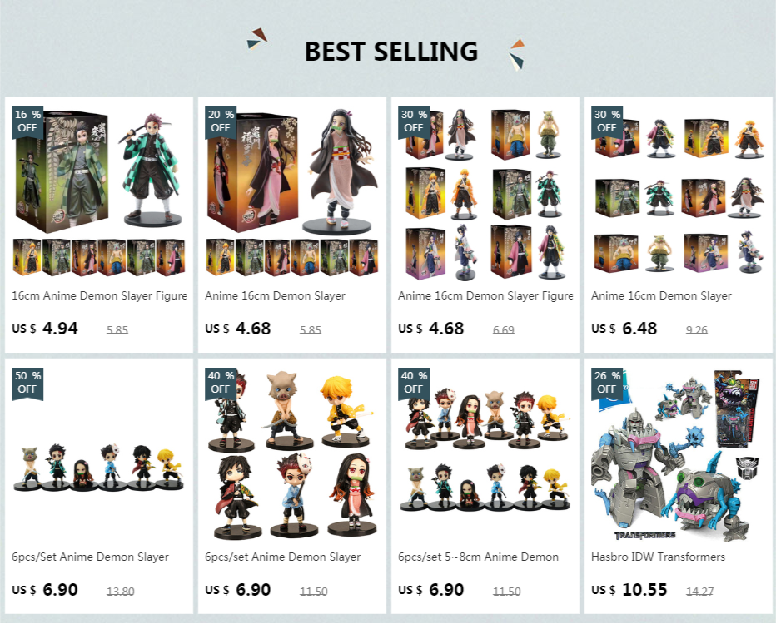The width and height of the screenshot is (776, 624).
Task: Open the Nezuko 16cm figure product image
Action: (292, 192)
